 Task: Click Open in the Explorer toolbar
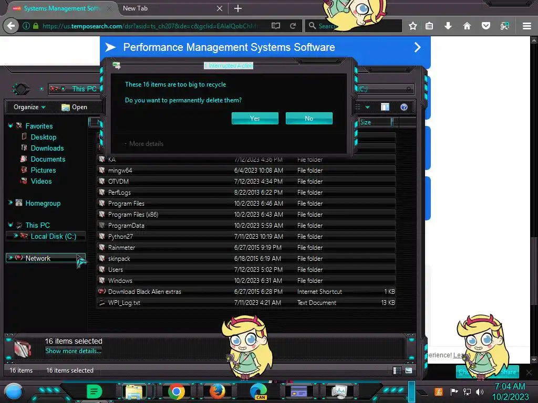coord(74,107)
